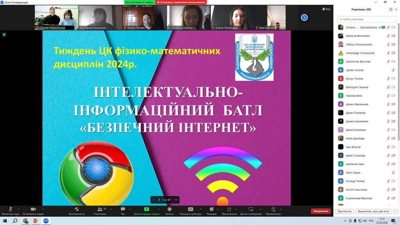The image size is (400, 225).
Task: Select participant Денис Романов
Action: click(x=366, y=113)
